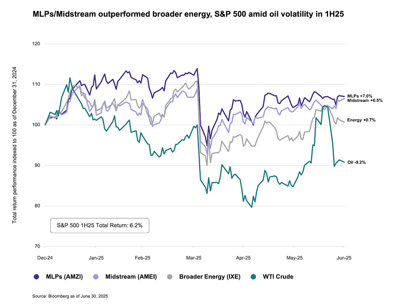Click the S&P 500 1H25 Total Return box
This screenshot has width=393, height=308.
[x=100, y=225]
